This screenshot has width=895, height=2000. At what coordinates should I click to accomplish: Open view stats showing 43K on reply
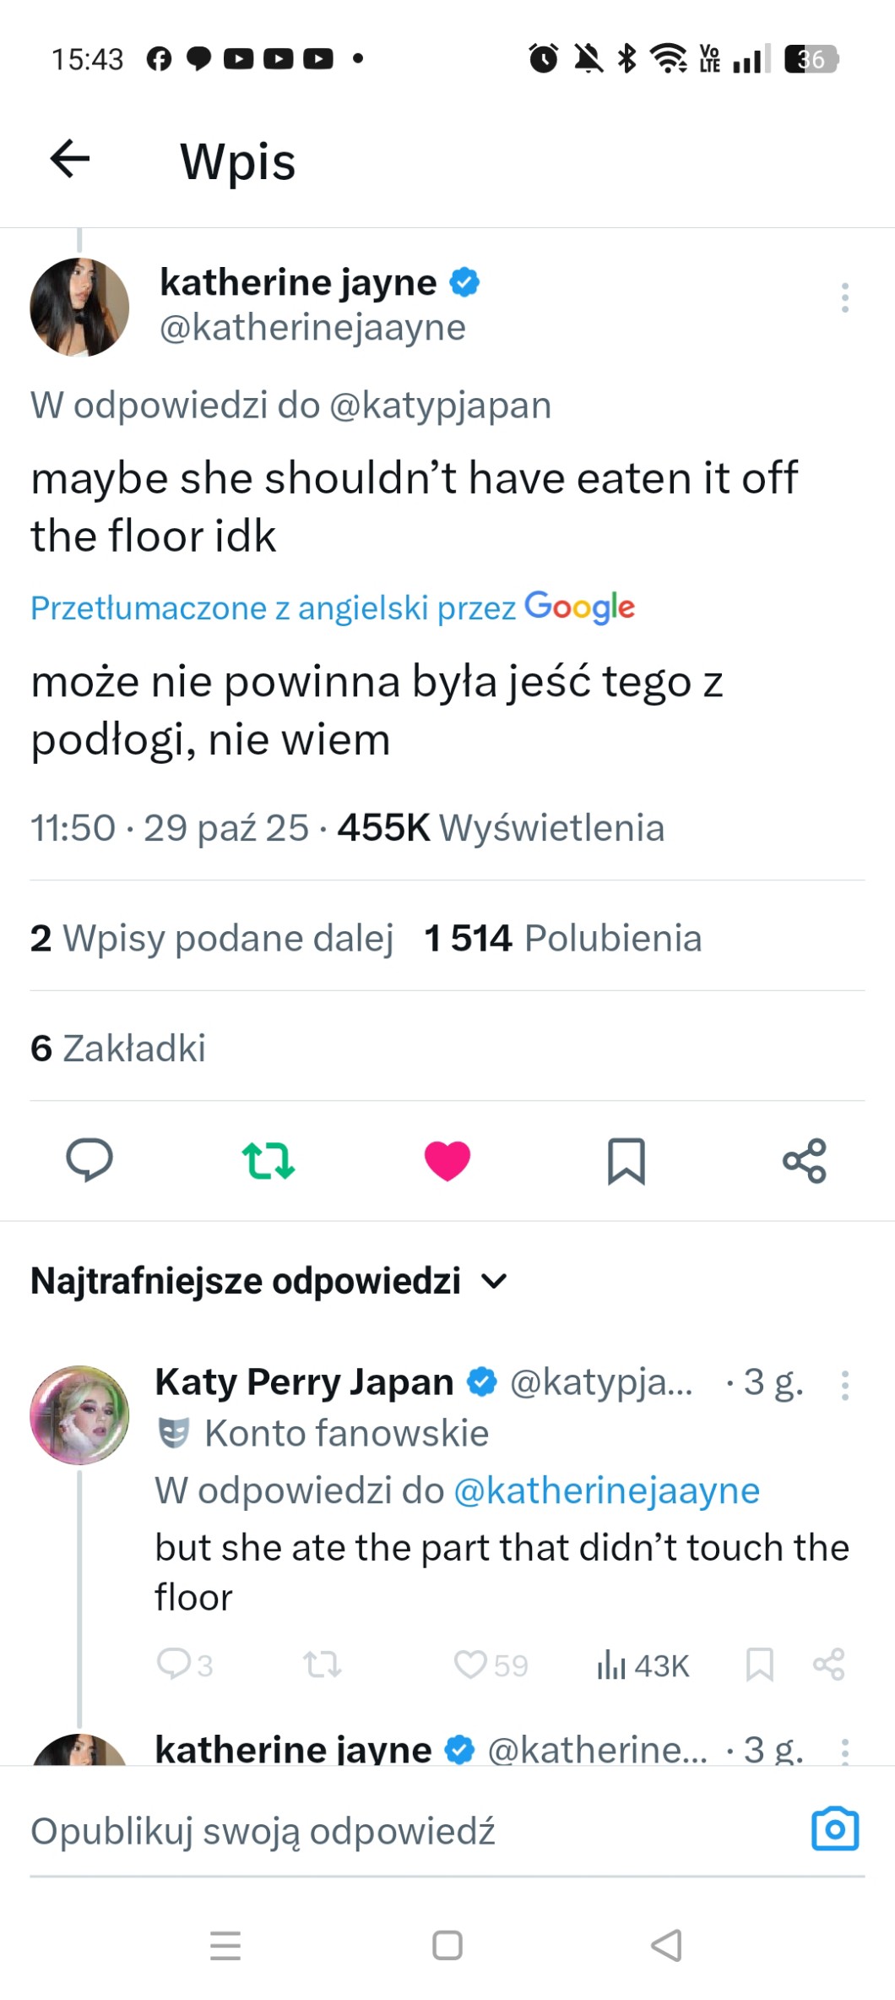point(643,1665)
